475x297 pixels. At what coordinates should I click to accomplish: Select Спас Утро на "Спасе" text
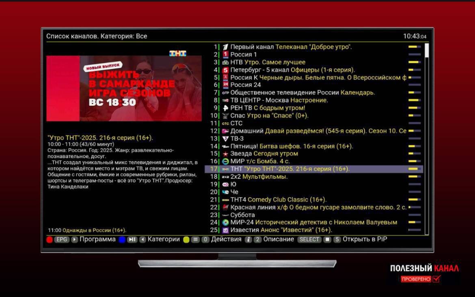pyautogui.click(x=269, y=115)
